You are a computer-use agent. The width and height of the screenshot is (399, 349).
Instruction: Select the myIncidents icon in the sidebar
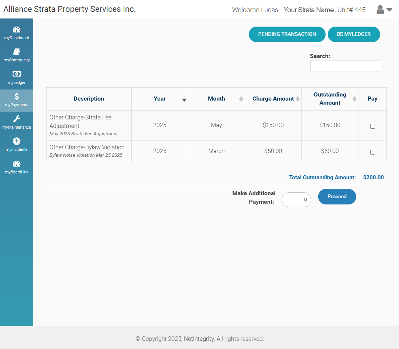pyautogui.click(x=17, y=145)
